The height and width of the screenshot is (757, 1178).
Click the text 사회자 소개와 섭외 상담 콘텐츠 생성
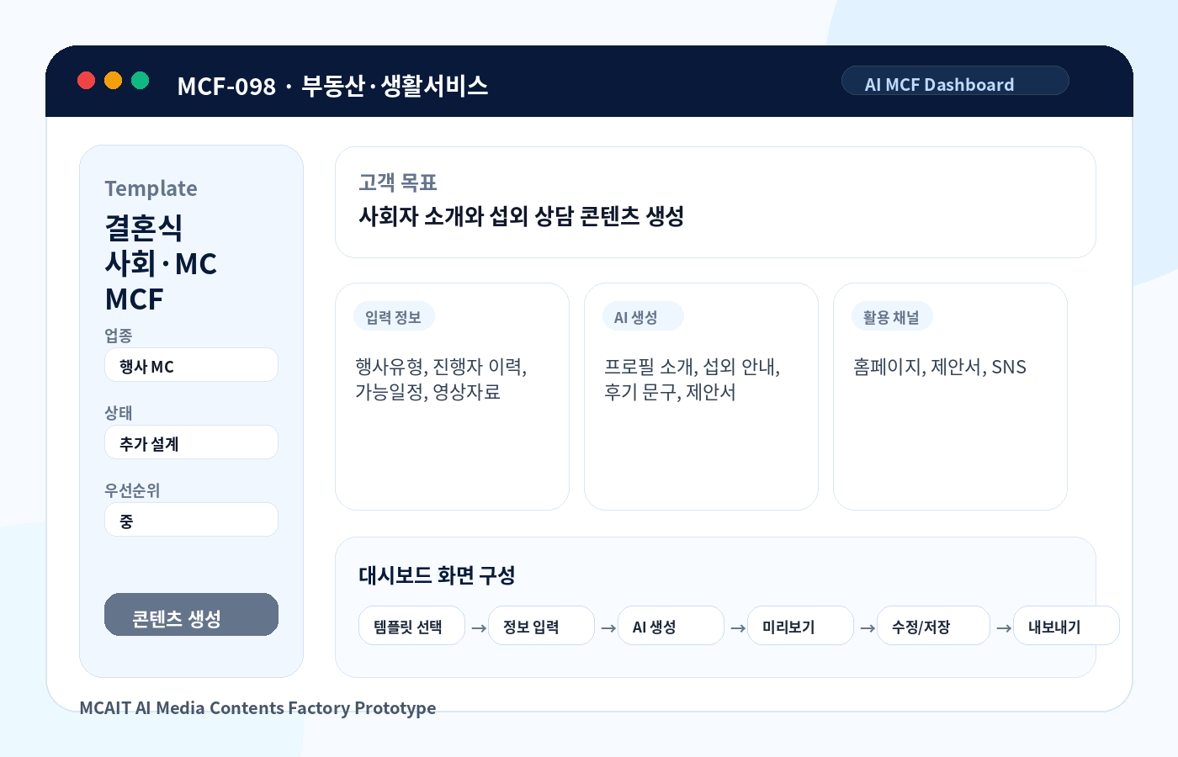click(521, 216)
